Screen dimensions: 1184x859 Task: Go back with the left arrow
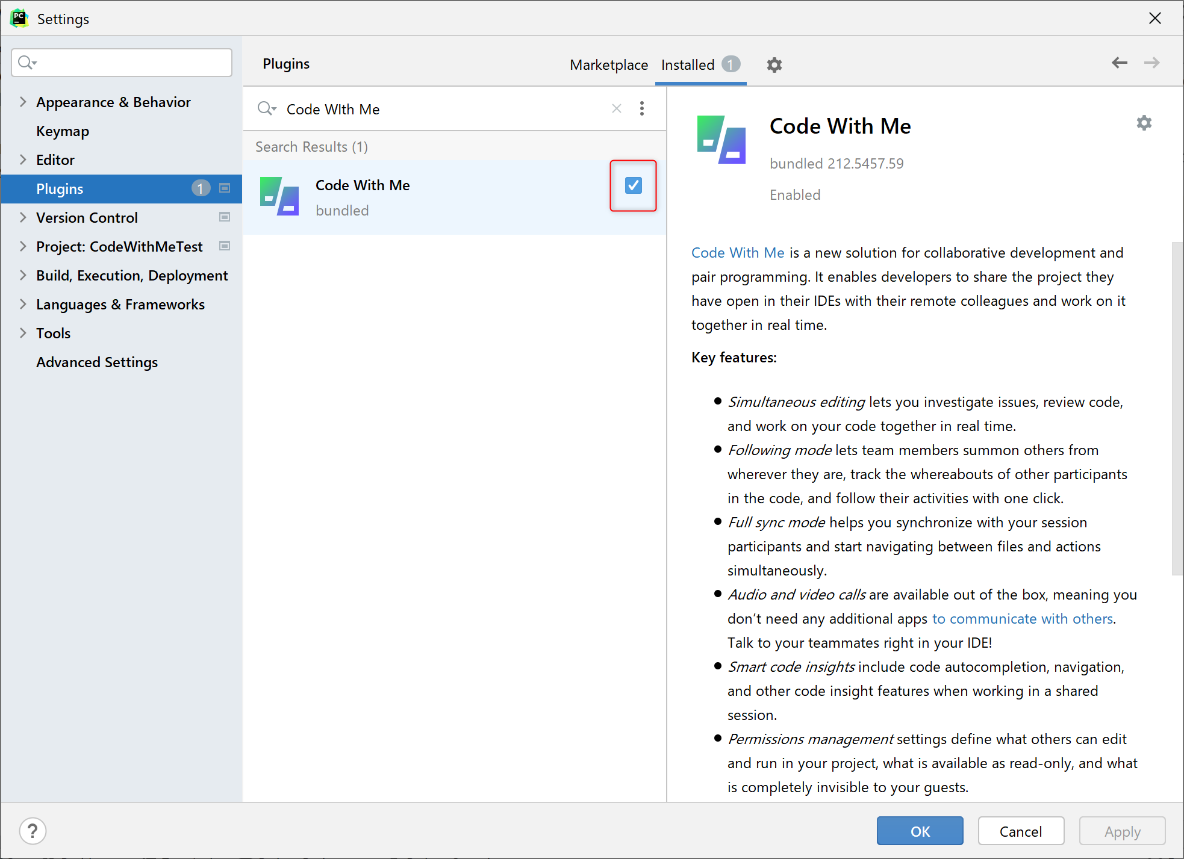click(1119, 63)
